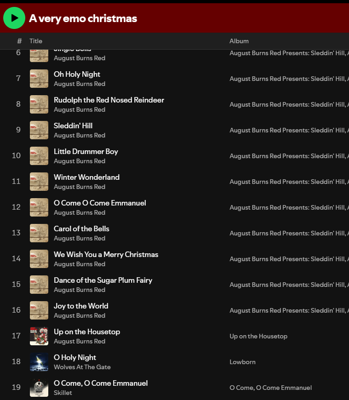Click We Wish You a Merry Christmas cover thumbnail
349x400 pixels.
pos(39,259)
